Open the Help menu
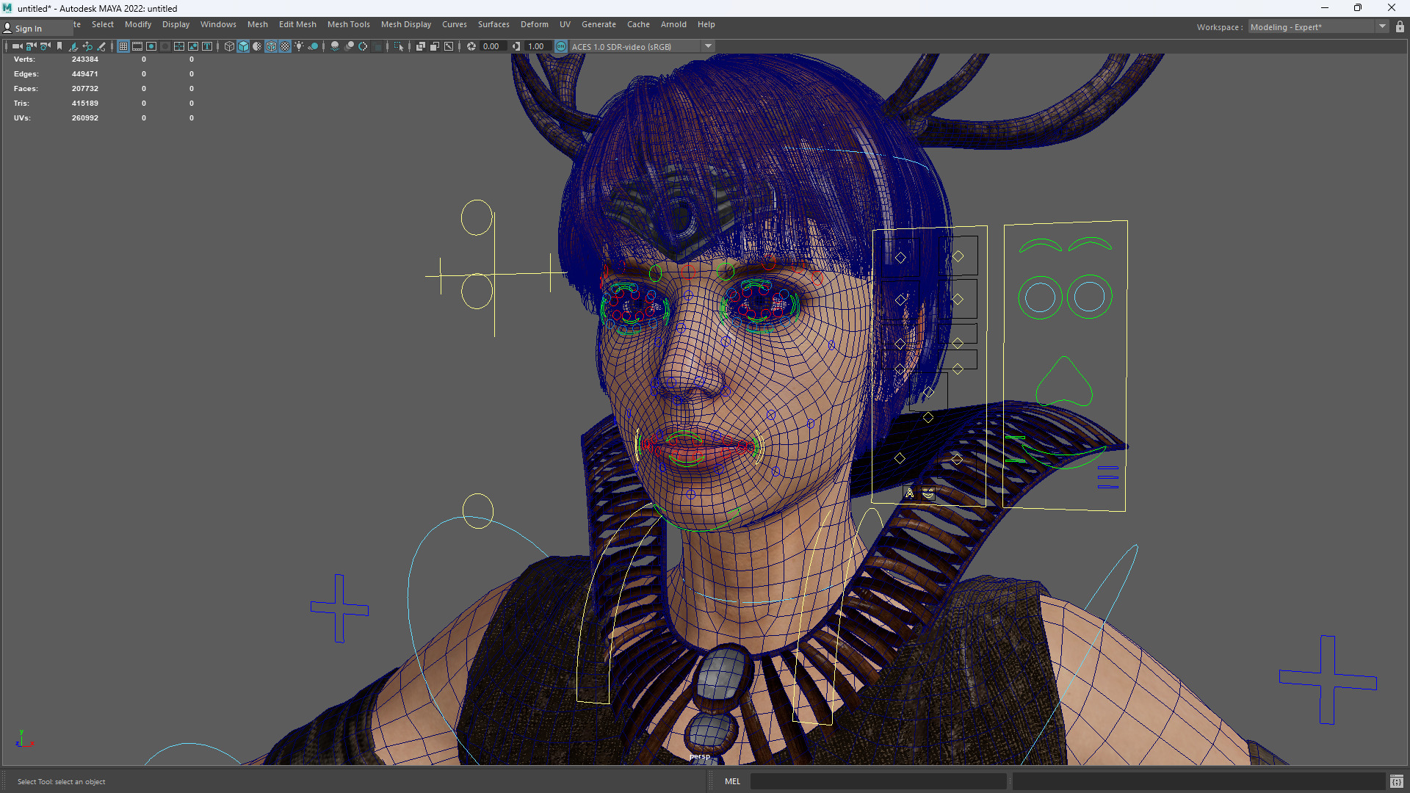 pyautogui.click(x=706, y=24)
